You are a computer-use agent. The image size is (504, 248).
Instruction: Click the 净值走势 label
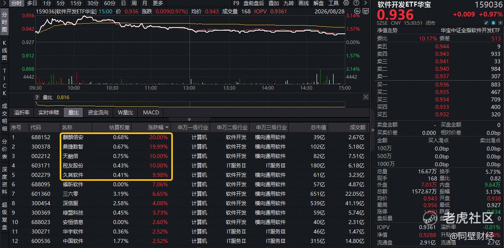point(387,30)
